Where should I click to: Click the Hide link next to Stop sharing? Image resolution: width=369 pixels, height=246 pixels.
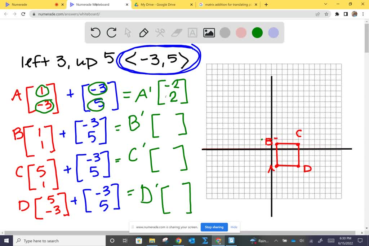click(234, 227)
